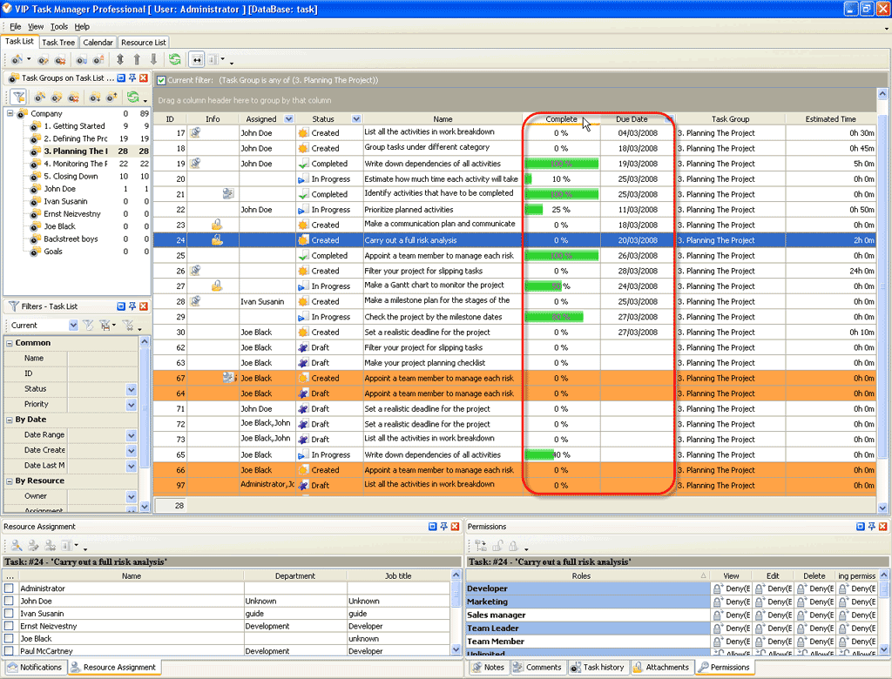This screenshot has height=679, width=892.
Task: Maximize the Filters - Task List panel
Action: (x=120, y=306)
